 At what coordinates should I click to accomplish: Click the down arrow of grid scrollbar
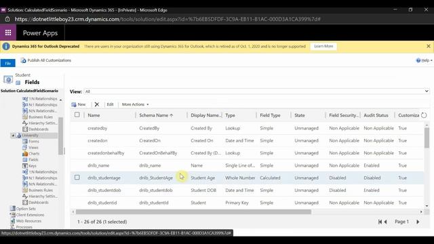427,206
